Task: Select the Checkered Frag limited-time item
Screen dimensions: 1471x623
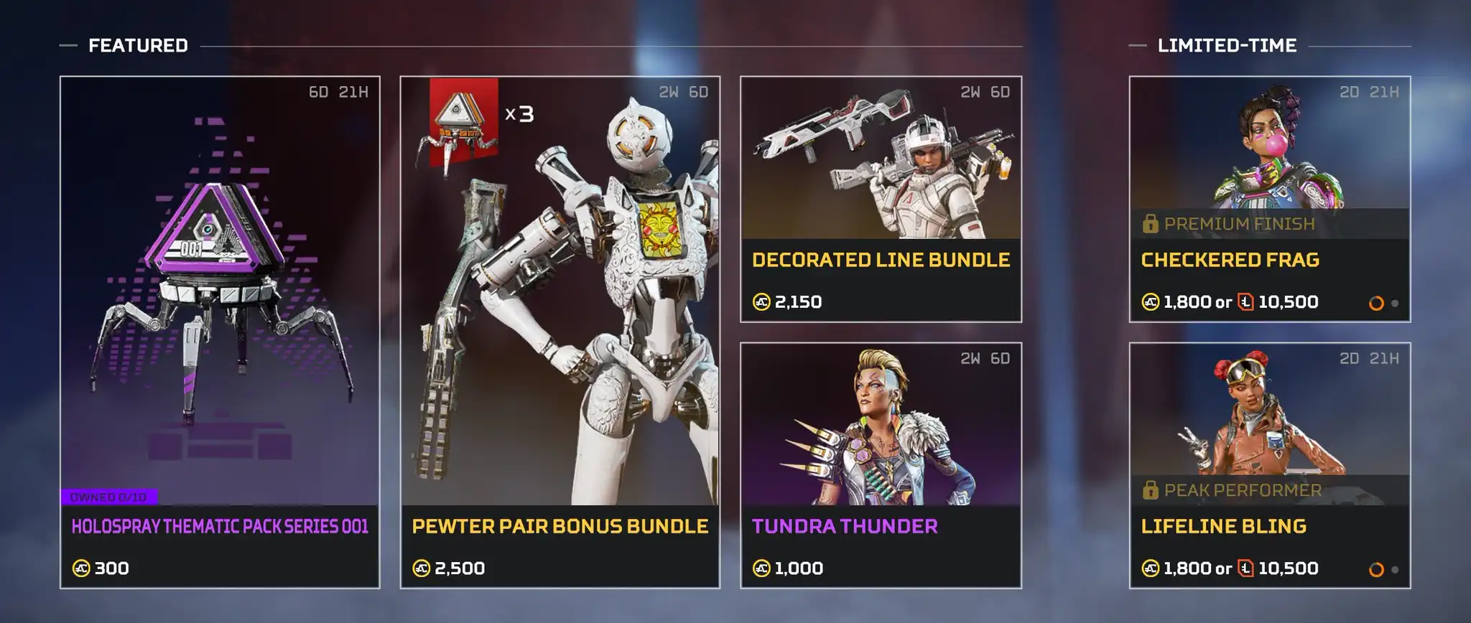Action: tap(1270, 199)
